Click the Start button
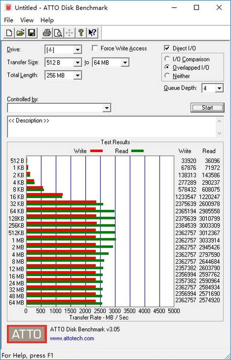The height and width of the screenshot is (360, 231). pos(207,108)
